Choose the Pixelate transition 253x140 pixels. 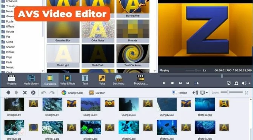click(x=133, y=31)
